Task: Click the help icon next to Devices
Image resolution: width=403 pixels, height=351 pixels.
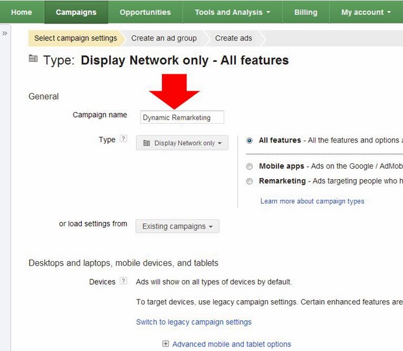Action: click(x=123, y=282)
